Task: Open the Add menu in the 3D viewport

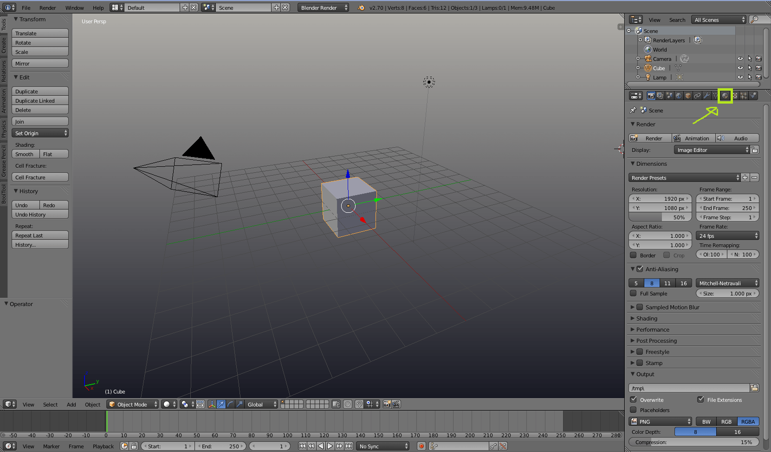Action: 71,404
